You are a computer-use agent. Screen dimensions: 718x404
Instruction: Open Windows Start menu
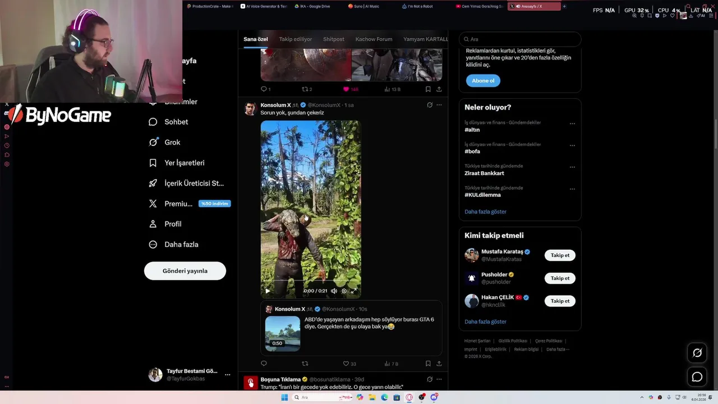[284, 397]
